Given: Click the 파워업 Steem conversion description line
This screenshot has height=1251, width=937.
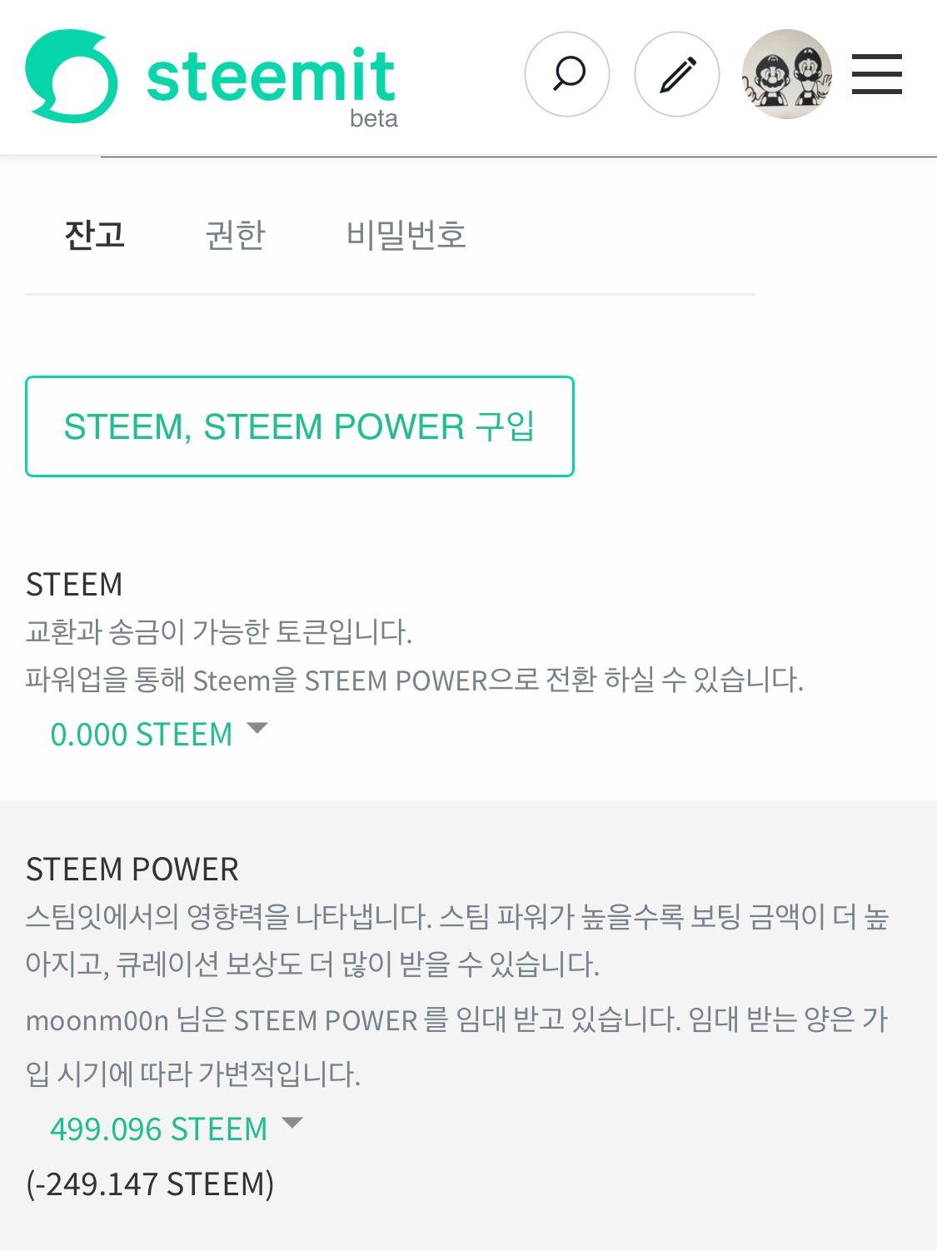Looking at the screenshot, I should click(x=414, y=680).
